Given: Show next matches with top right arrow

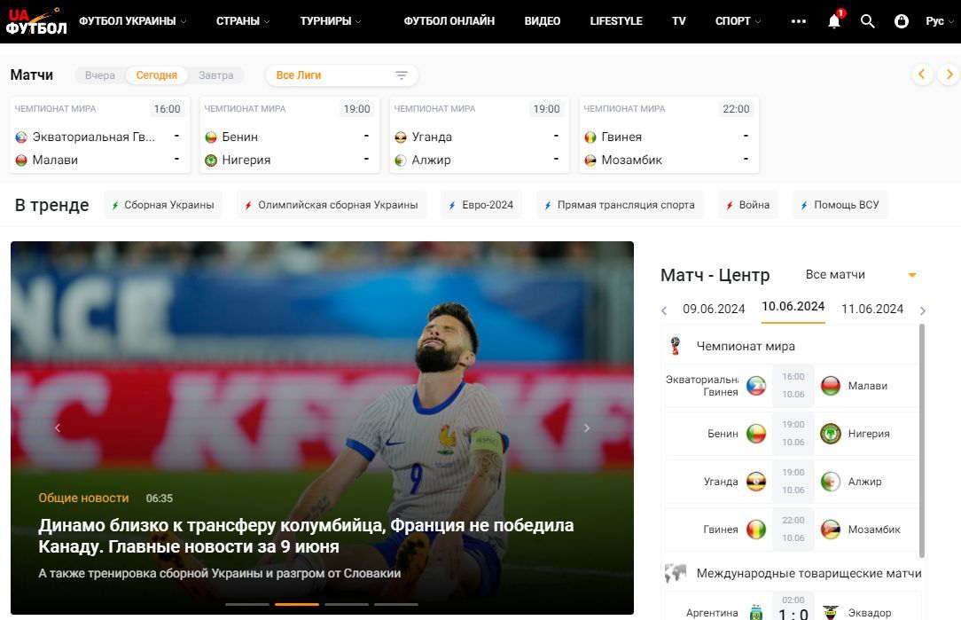Looking at the screenshot, I should [949, 75].
